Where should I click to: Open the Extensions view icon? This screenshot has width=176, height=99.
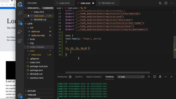20,41
